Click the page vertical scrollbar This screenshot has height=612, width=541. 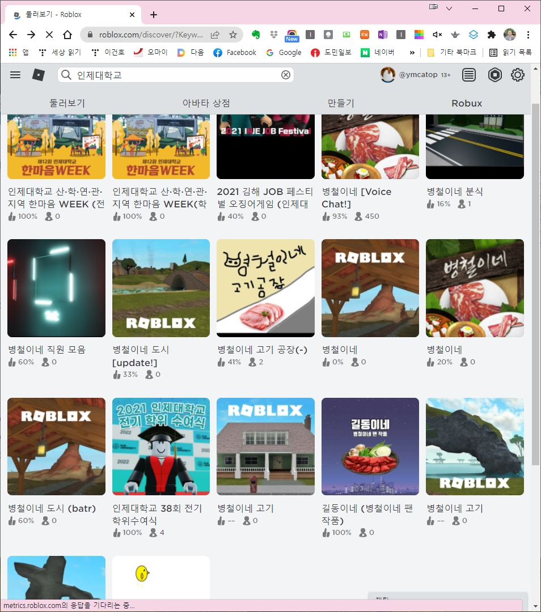(x=535, y=285)
